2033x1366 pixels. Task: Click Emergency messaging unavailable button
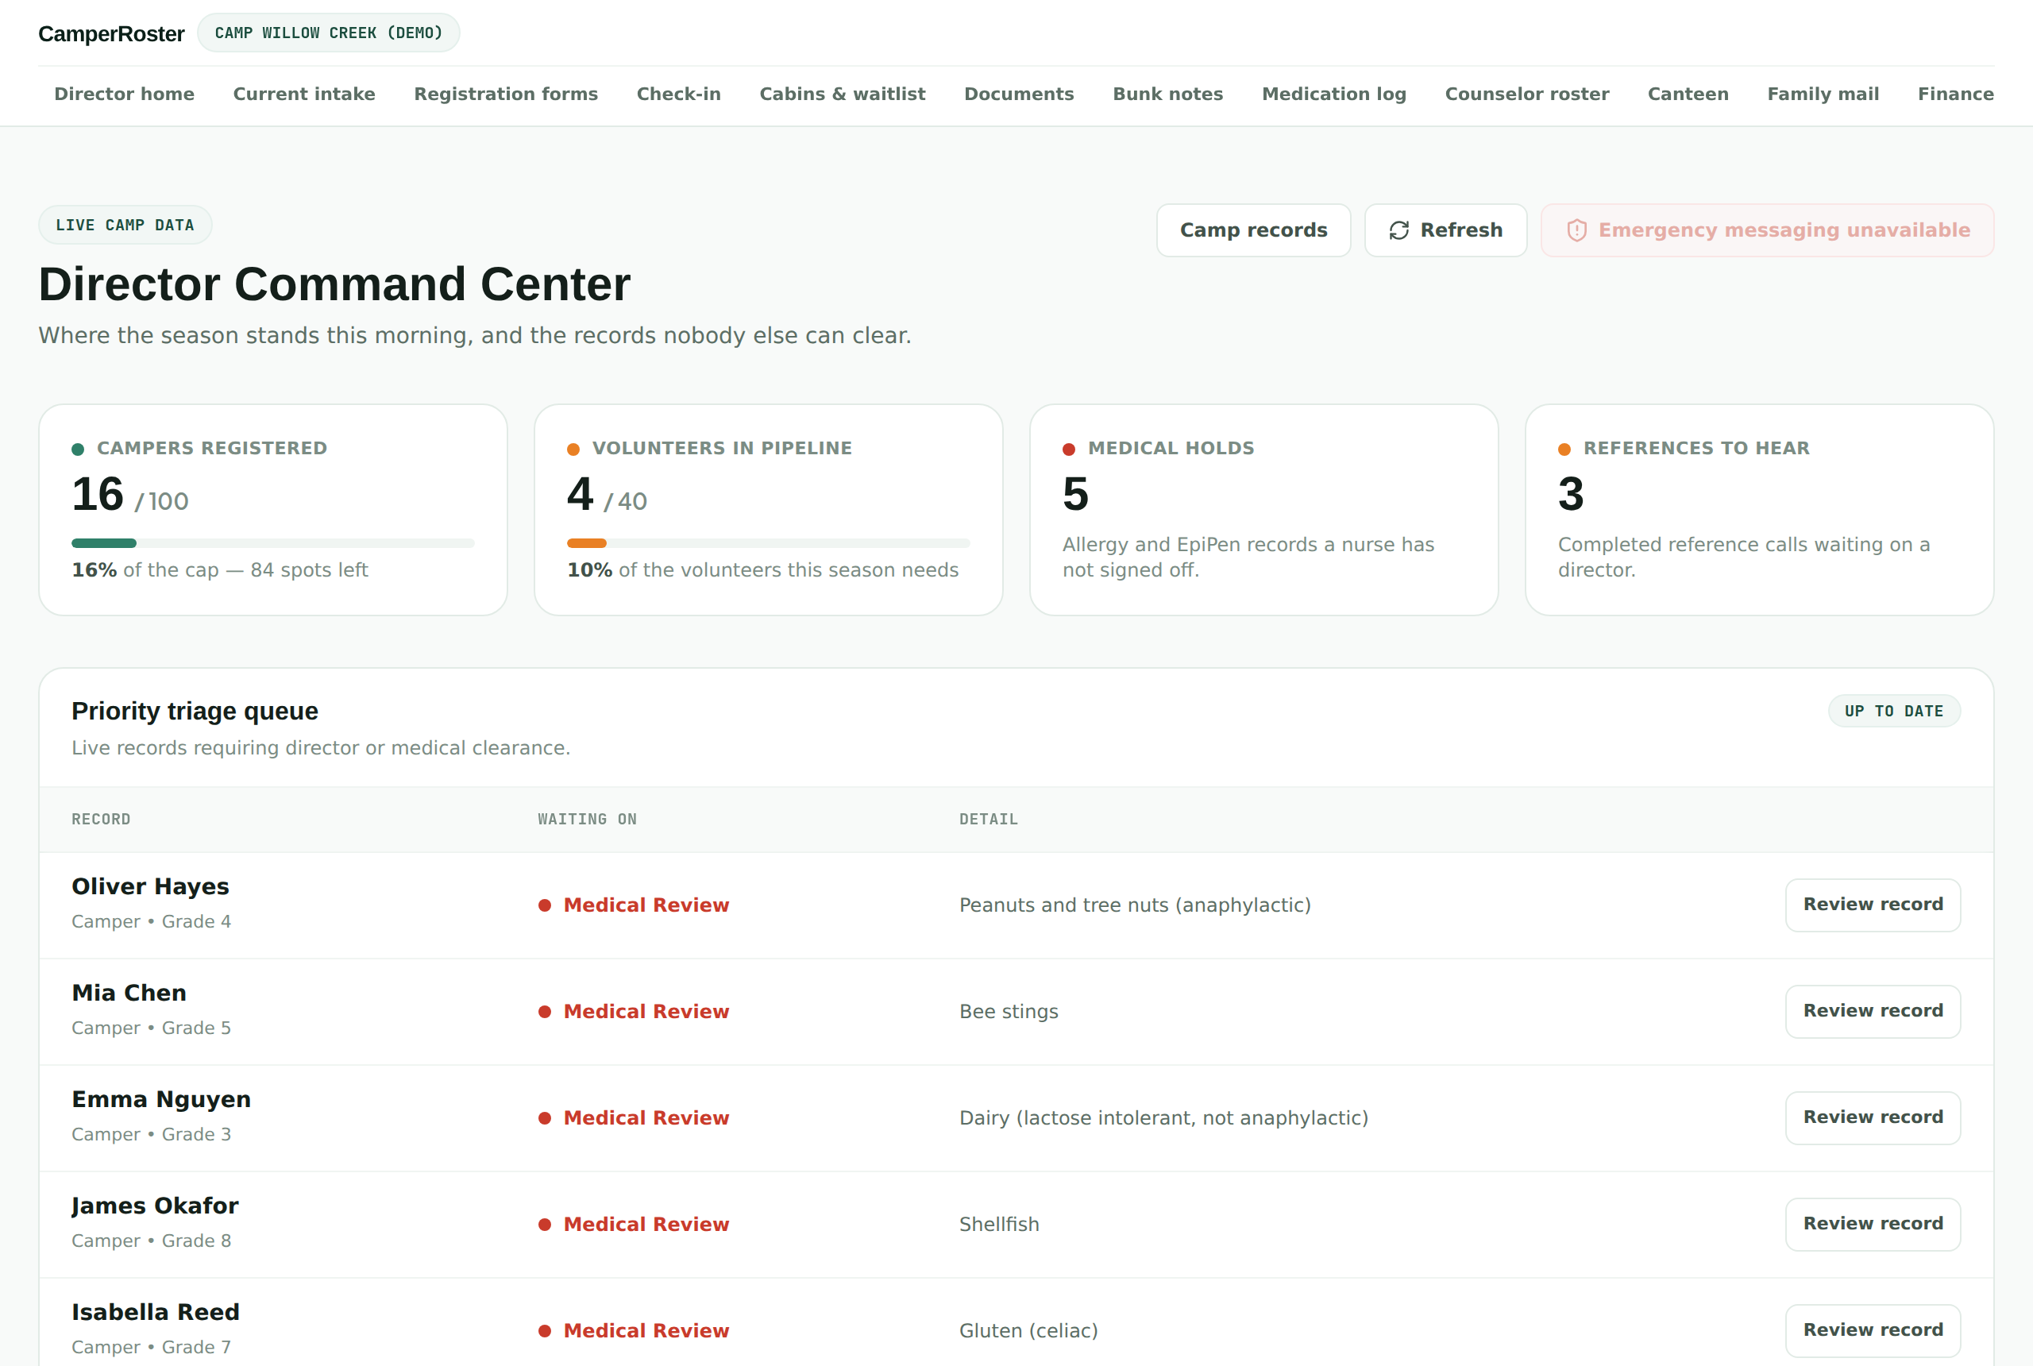tap(1767, 230)
